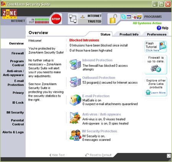Click the Help text link
This screenshot has height=162, width=172.
(165, 28)
